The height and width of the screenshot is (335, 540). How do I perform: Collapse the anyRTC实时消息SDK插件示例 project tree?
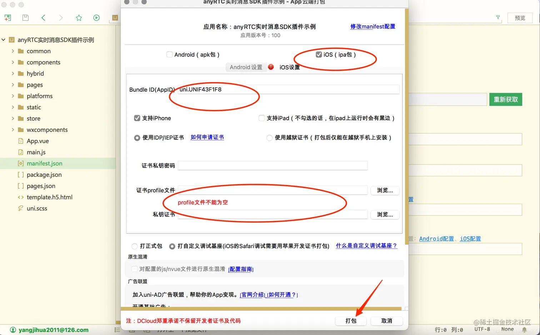[x=4, y=40]
